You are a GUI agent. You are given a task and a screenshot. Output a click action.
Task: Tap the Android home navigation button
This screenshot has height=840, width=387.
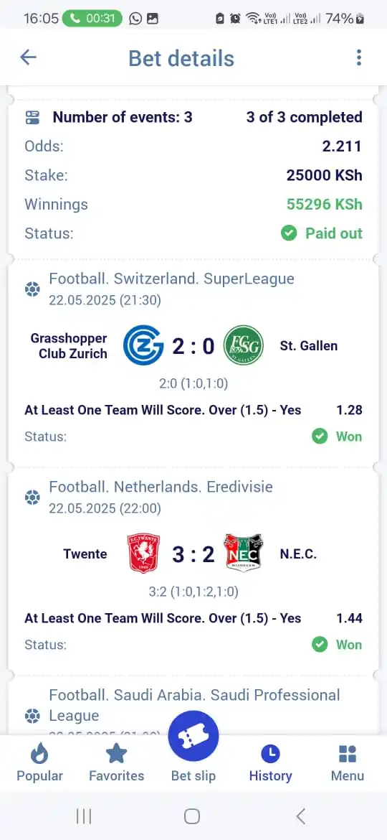[192, 816]
